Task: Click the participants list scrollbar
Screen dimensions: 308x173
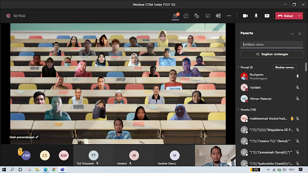Action: tap(306, 67)
